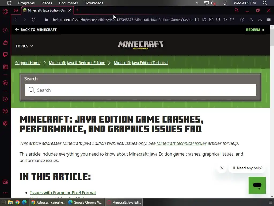This screenshot has width=274, height=206.
Task: Open the Documents menu
Action: (68, 3)
